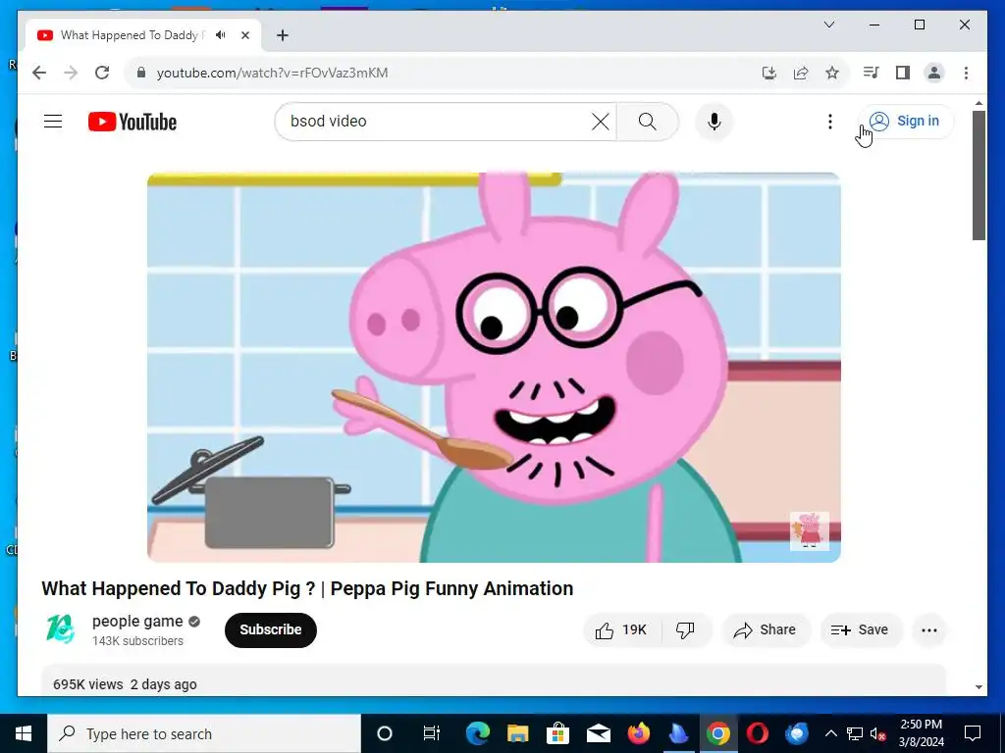
Task: Open the Windows Start menu
Action: coord(24,733)
